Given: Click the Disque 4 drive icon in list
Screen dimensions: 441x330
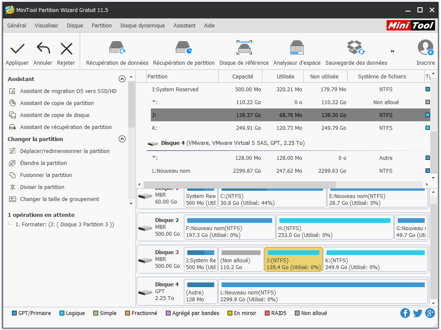Looking at the screenshot, I should click(153, 144).
